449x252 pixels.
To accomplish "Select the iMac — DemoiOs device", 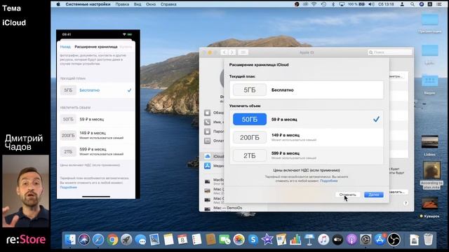I will point(223,208).
